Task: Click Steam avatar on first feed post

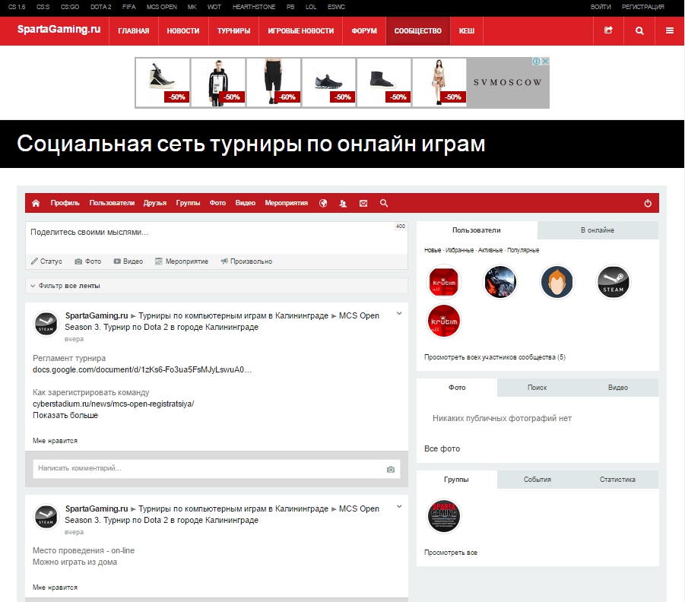Action: click(x=46, y=324)
